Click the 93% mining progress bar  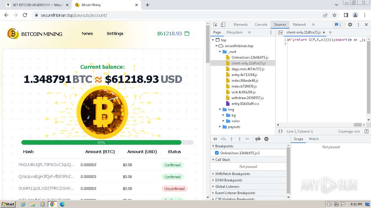pos(107,142)
